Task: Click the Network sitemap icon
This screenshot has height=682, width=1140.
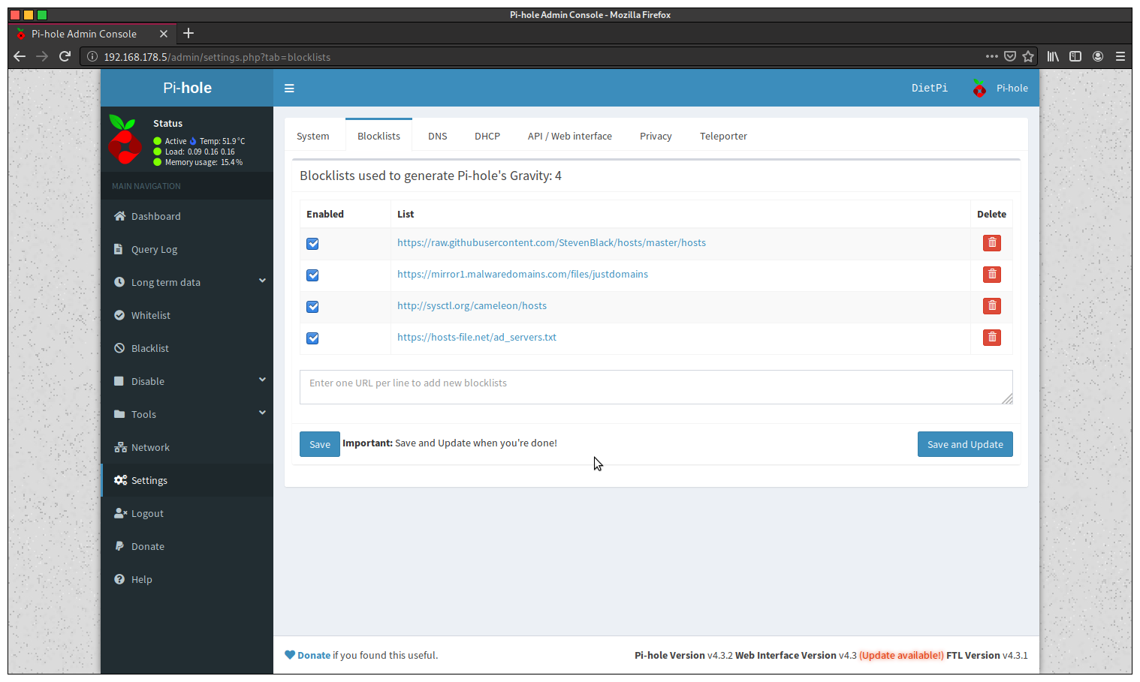Action: pos(120,447)
